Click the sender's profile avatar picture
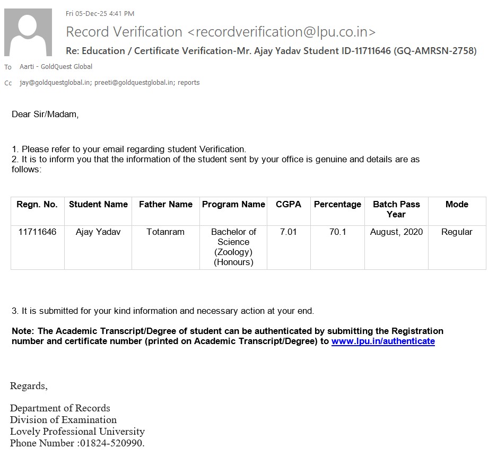The width and height of the screenshot is (497, 457). tap(28, 32)
